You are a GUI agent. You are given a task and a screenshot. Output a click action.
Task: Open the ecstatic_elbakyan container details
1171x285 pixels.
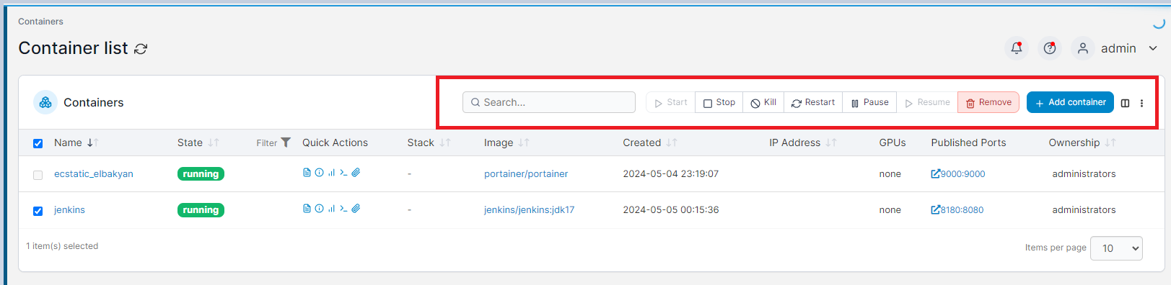click(94, 173)
